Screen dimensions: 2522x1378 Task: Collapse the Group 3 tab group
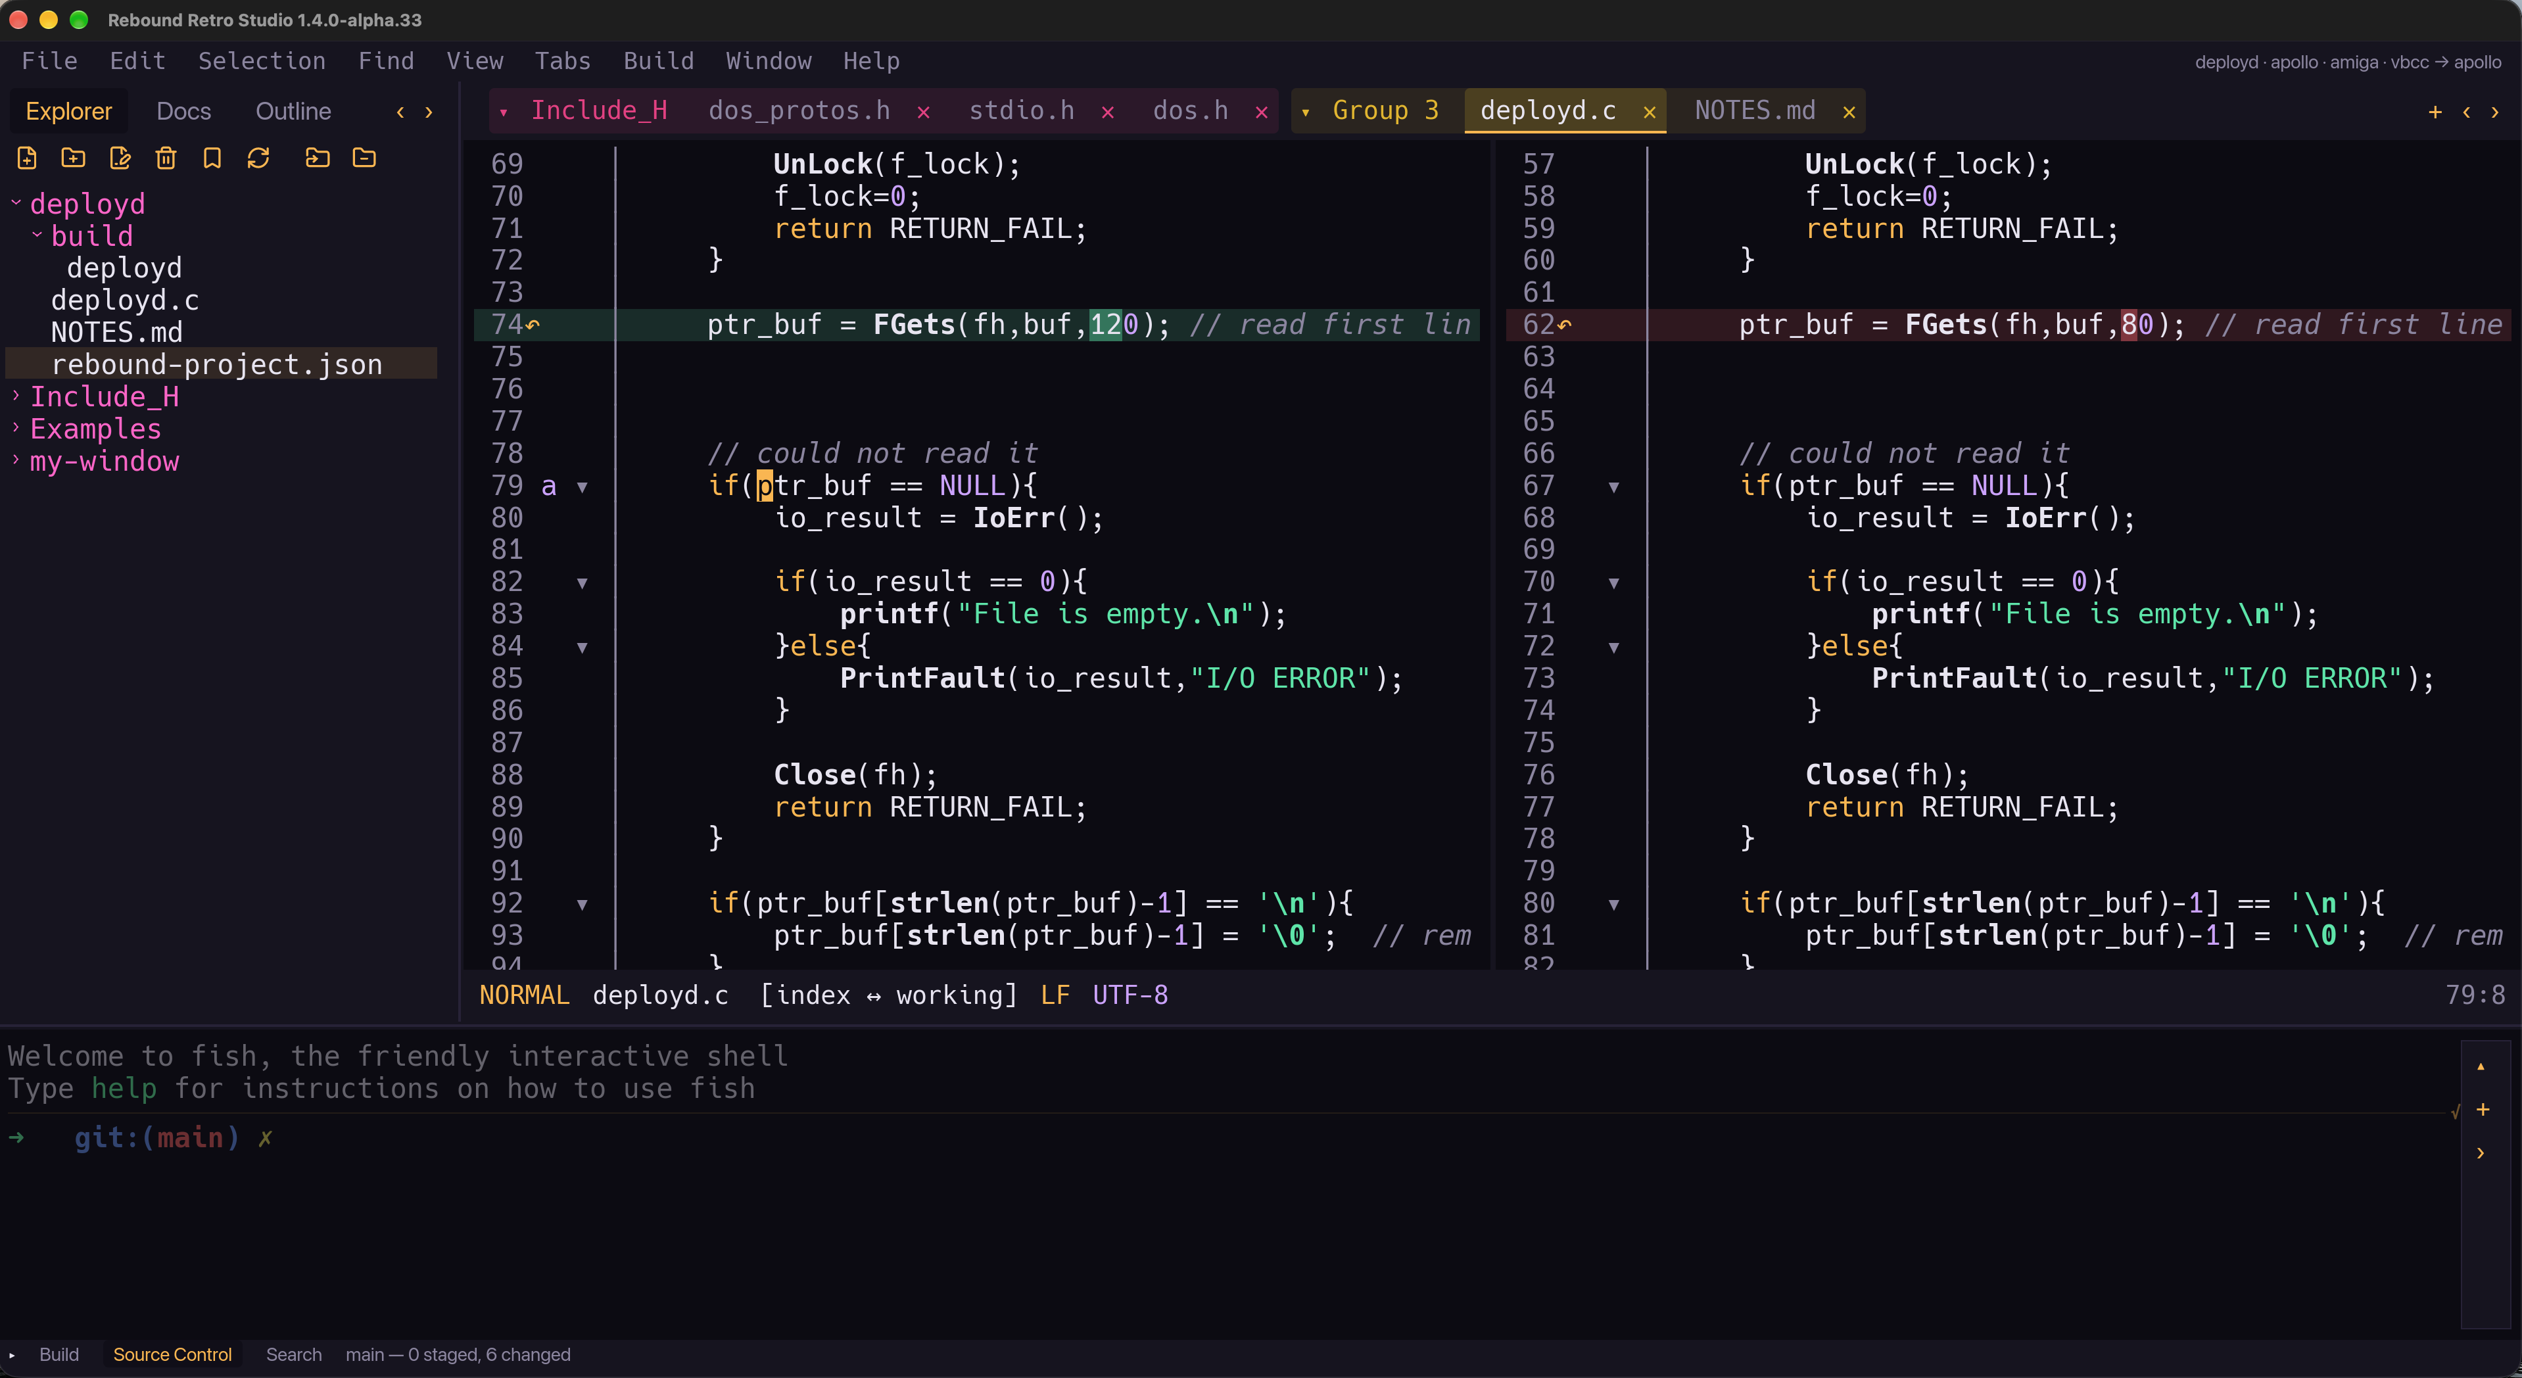[x=1305, y=112]
